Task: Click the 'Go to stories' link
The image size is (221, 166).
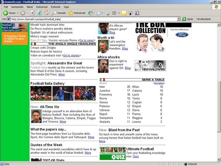Action: (x=71, y=55)
